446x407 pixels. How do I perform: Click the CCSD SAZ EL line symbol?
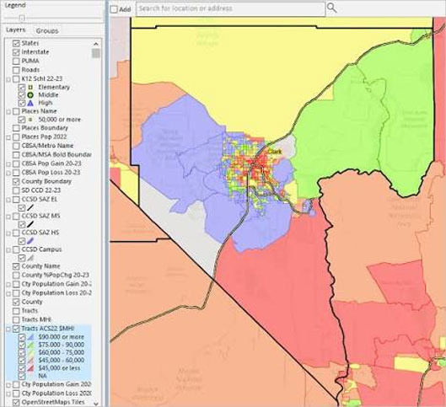click(x=30, y=208)
